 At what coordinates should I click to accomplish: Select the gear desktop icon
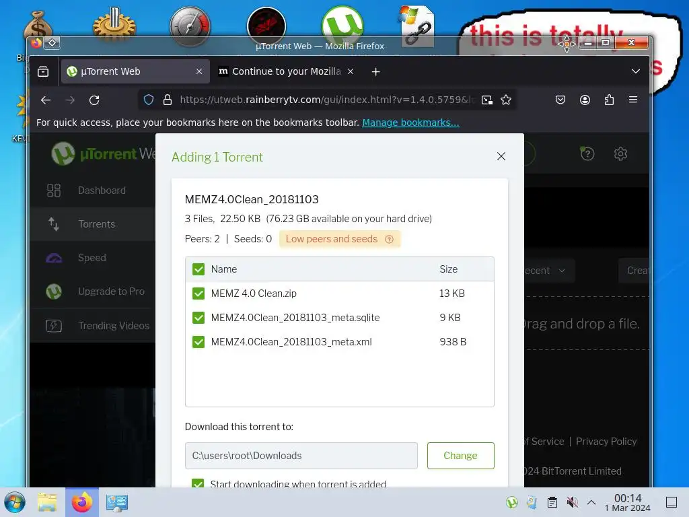(114, 26)
